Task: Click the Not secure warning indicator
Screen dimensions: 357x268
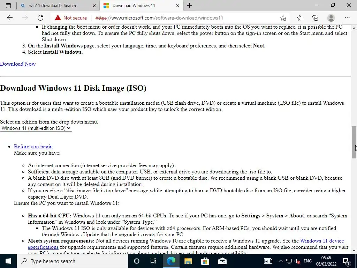Action: [x=71, y=18]
